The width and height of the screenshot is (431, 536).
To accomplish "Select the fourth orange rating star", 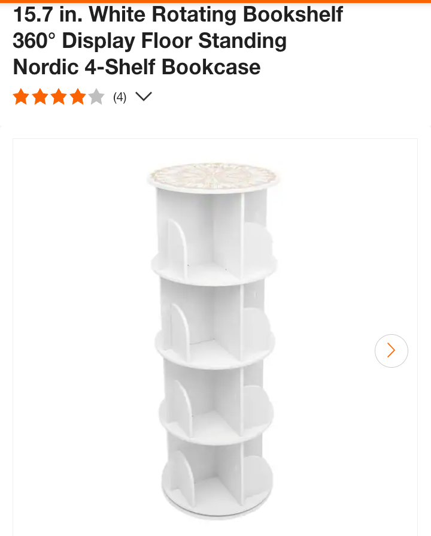I will pos(78,97).
